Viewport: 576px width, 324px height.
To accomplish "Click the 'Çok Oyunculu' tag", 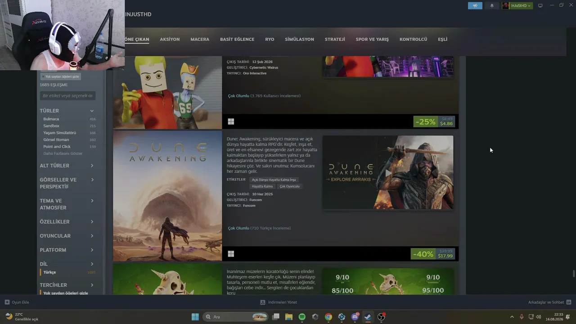I will [289, 186].
